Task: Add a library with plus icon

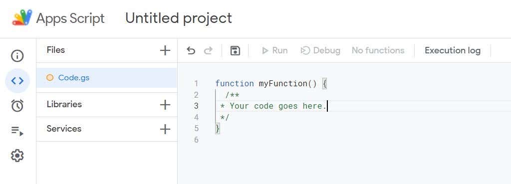Action: click(165, 105)
